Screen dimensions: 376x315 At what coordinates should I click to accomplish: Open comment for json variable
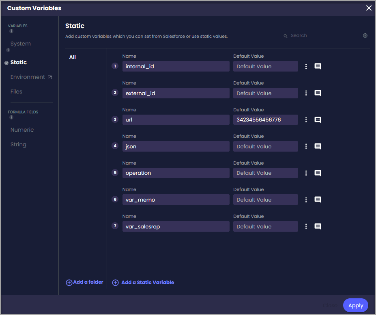coord(318,146)
